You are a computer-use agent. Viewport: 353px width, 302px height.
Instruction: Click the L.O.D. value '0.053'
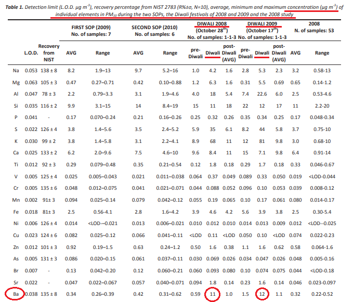[x=31, y=71]
